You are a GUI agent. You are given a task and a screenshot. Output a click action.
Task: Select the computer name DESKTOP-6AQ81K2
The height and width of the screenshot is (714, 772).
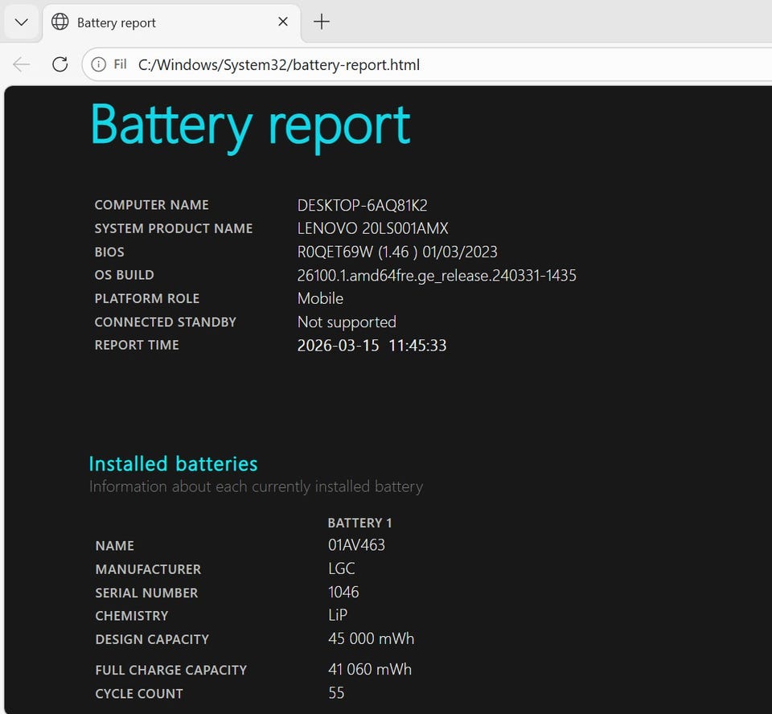click(362, 205)
